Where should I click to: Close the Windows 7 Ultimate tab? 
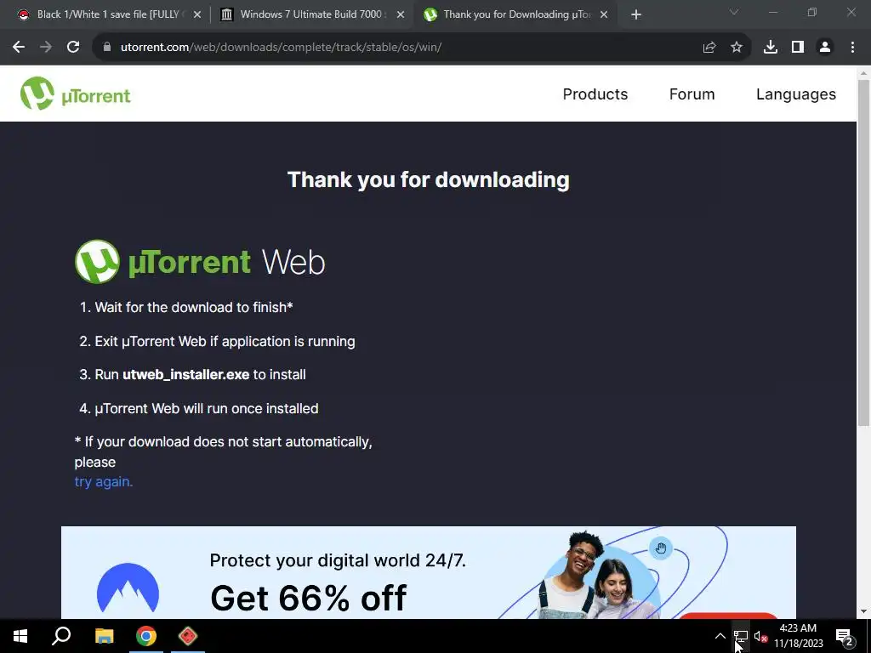tap(401, 15)
